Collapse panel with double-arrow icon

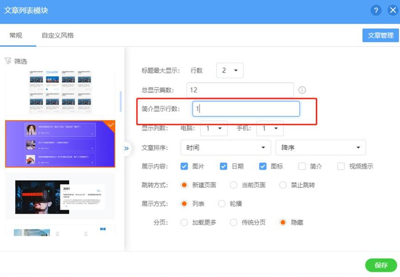coord(126,148)
